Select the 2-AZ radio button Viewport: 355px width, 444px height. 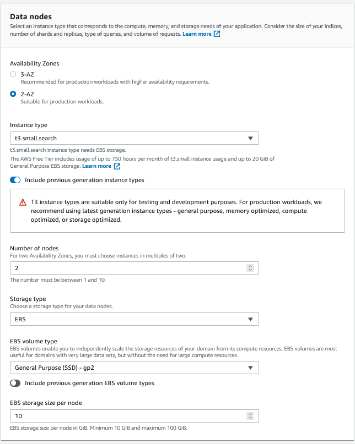point(13,94)
